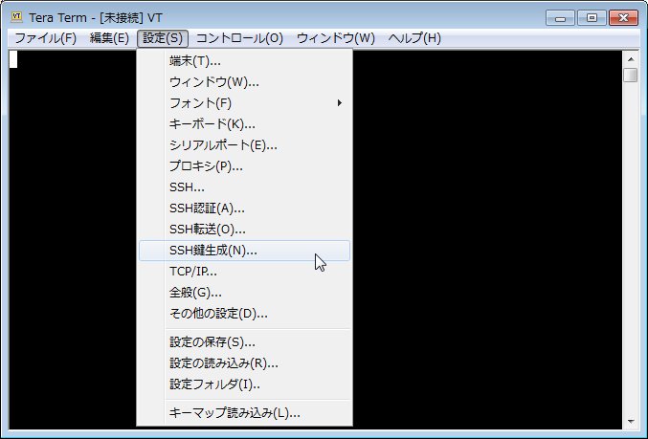The width and height of the screenshot is (648, 439).
Task: Select プロキシ(P)... menu entry
Action: 245,166
